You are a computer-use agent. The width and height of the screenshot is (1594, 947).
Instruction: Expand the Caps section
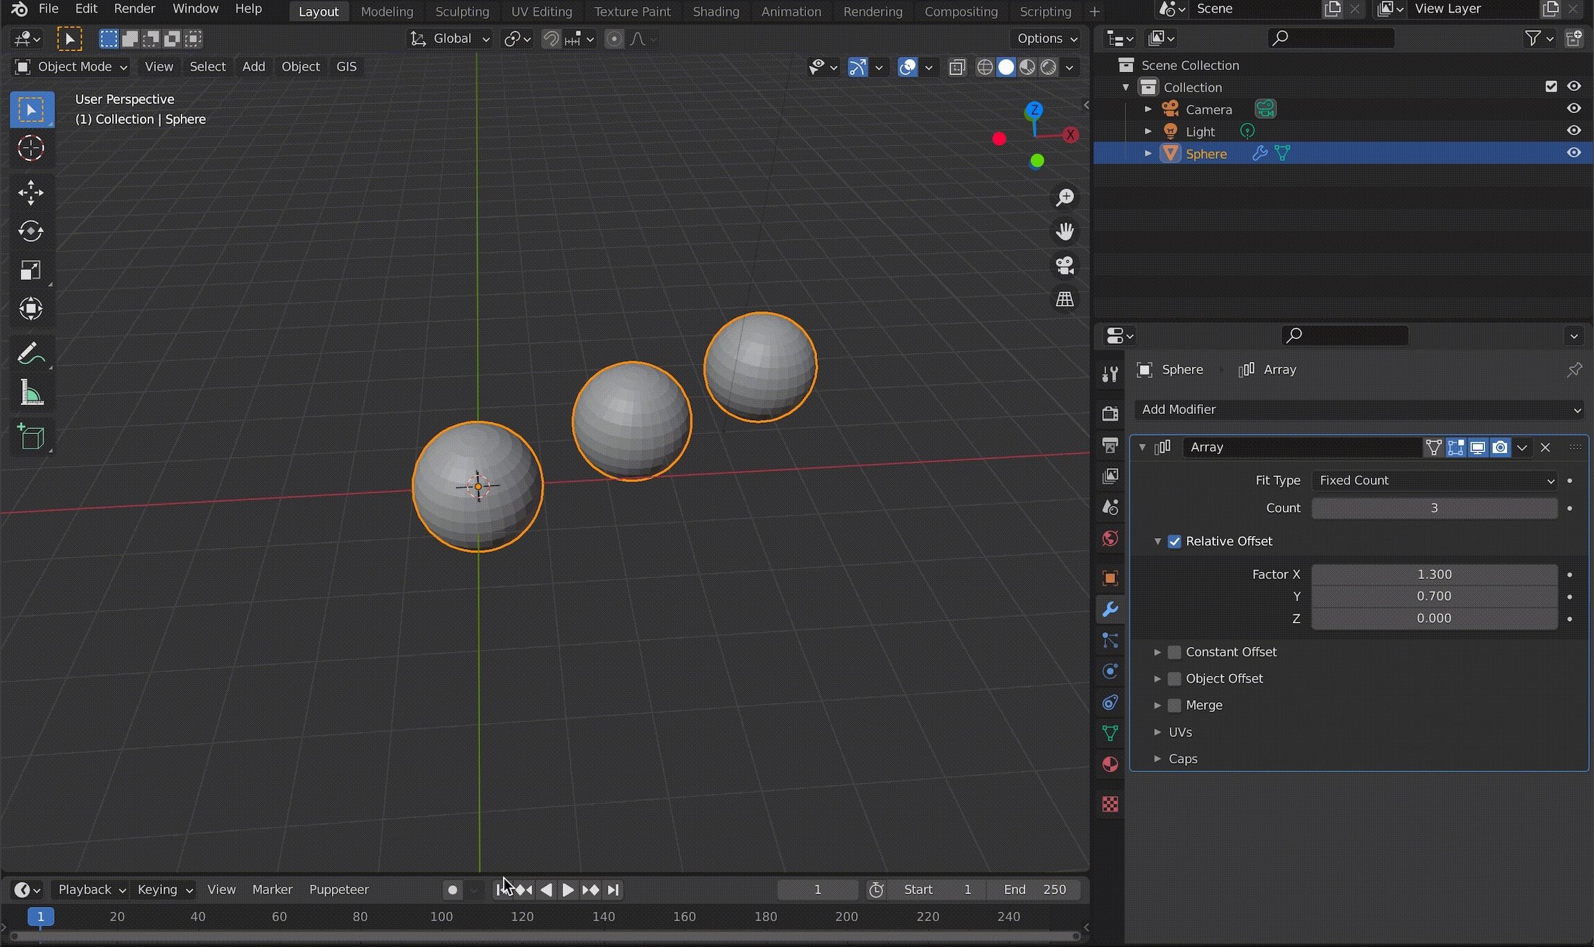1157,759
